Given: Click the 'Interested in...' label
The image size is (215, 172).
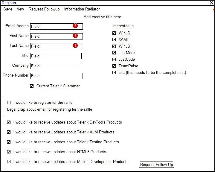Looking at the screenshot, I should point(125,26).
